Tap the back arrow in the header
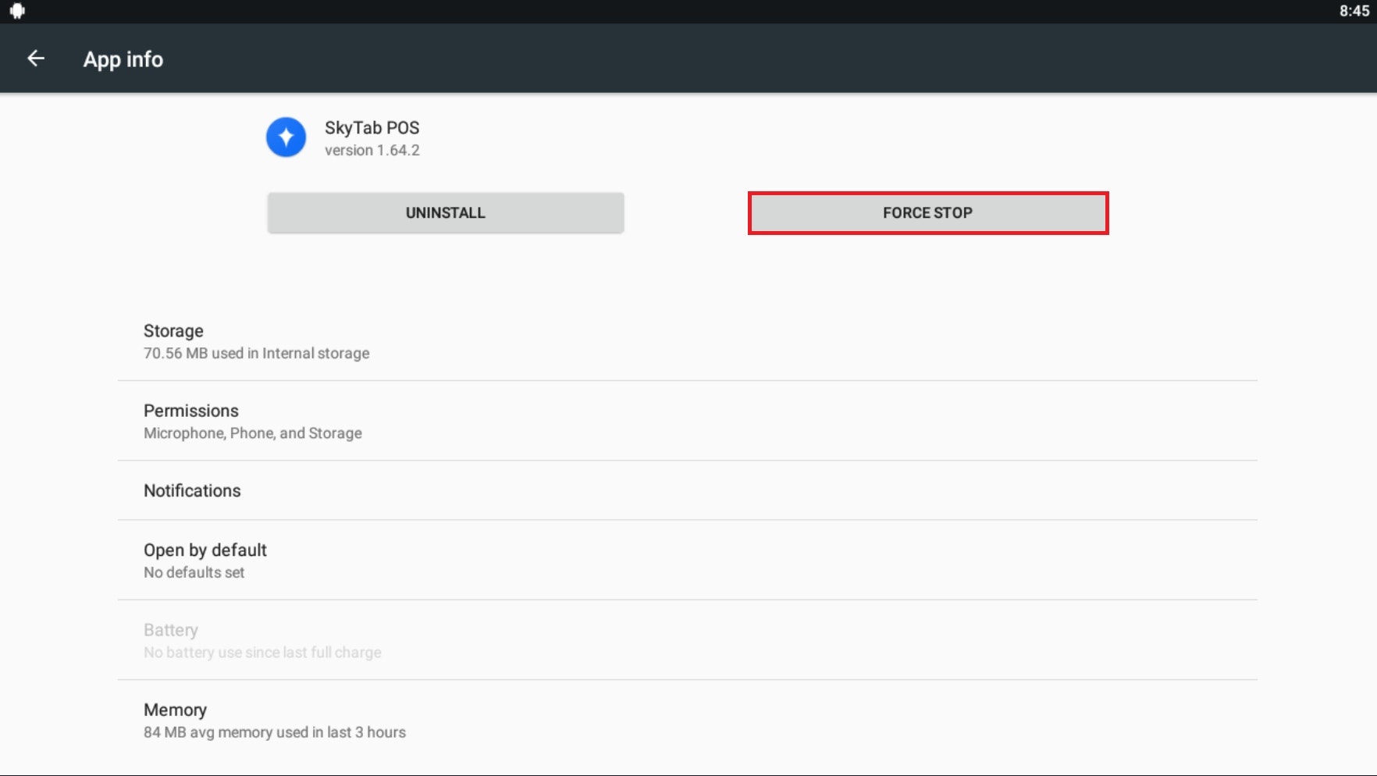Screen dimensions: 1377x776 (x=36, y=59)
